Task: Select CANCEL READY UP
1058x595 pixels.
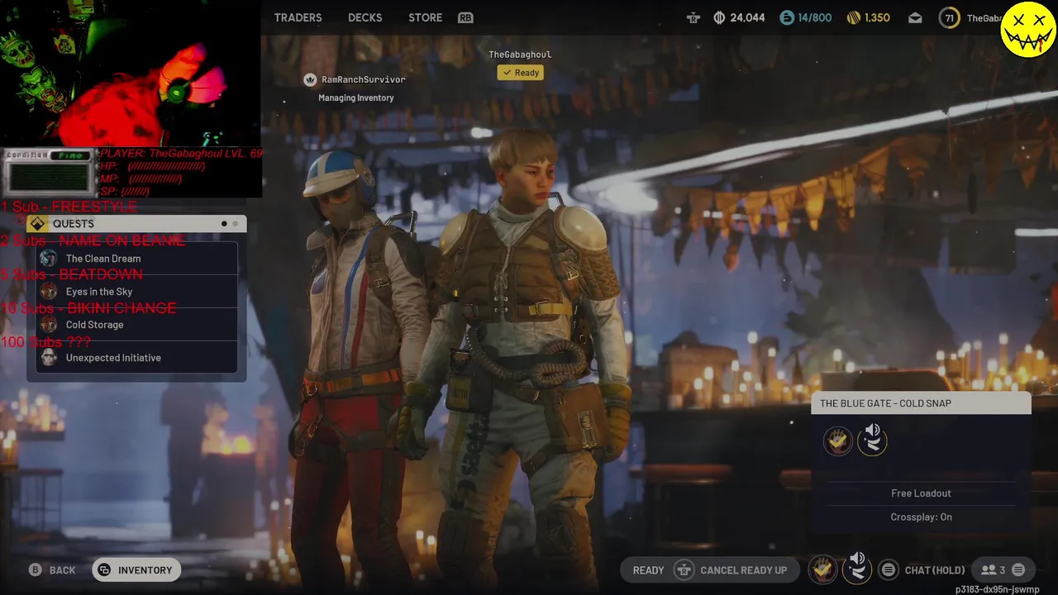Action: coord(743,570)
